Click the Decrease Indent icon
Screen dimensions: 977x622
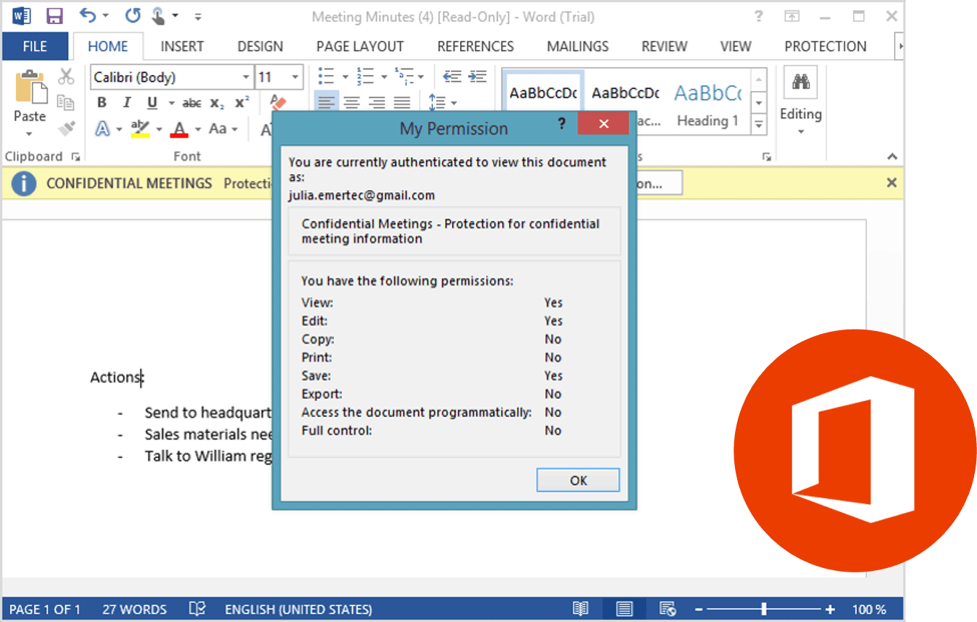point(453,76)
